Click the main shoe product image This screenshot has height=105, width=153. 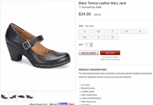(38, 46)
